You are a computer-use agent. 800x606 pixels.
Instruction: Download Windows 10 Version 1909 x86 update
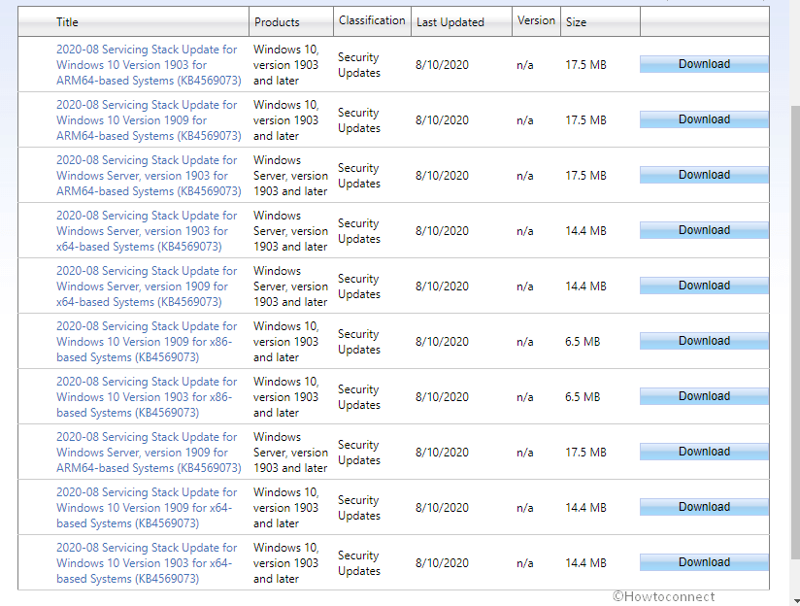pyautogui.click(x=704, y=341)
